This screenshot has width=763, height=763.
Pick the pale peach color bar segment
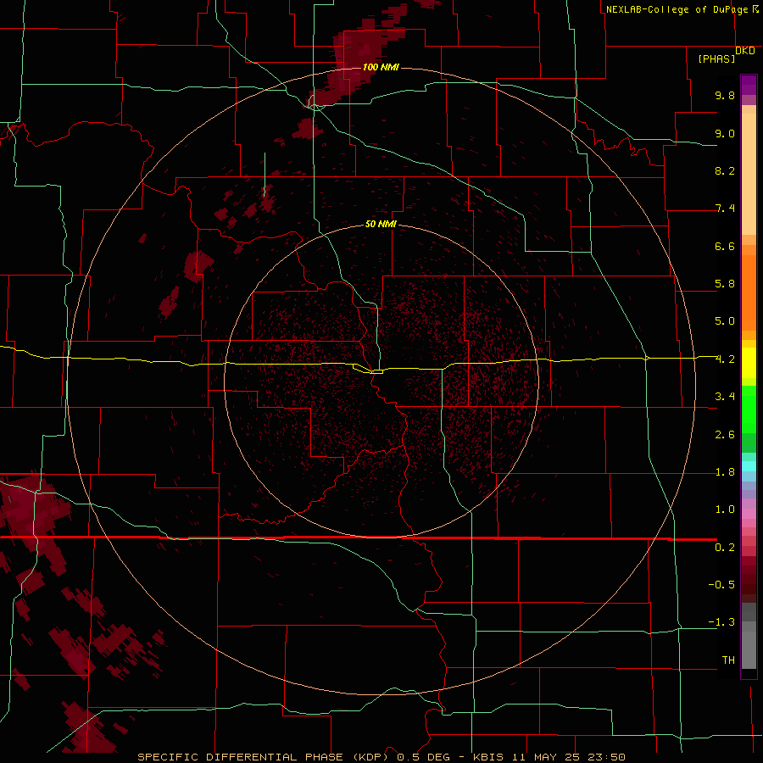point(749,175)
